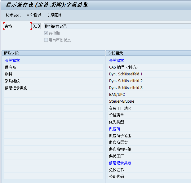Select blue 供应商 entry in 字段目录
191x183 pixels.
click(149, 129)
